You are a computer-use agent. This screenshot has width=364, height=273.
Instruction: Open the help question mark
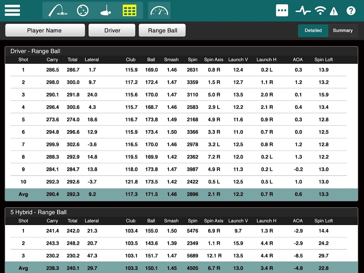click(351, 11)
